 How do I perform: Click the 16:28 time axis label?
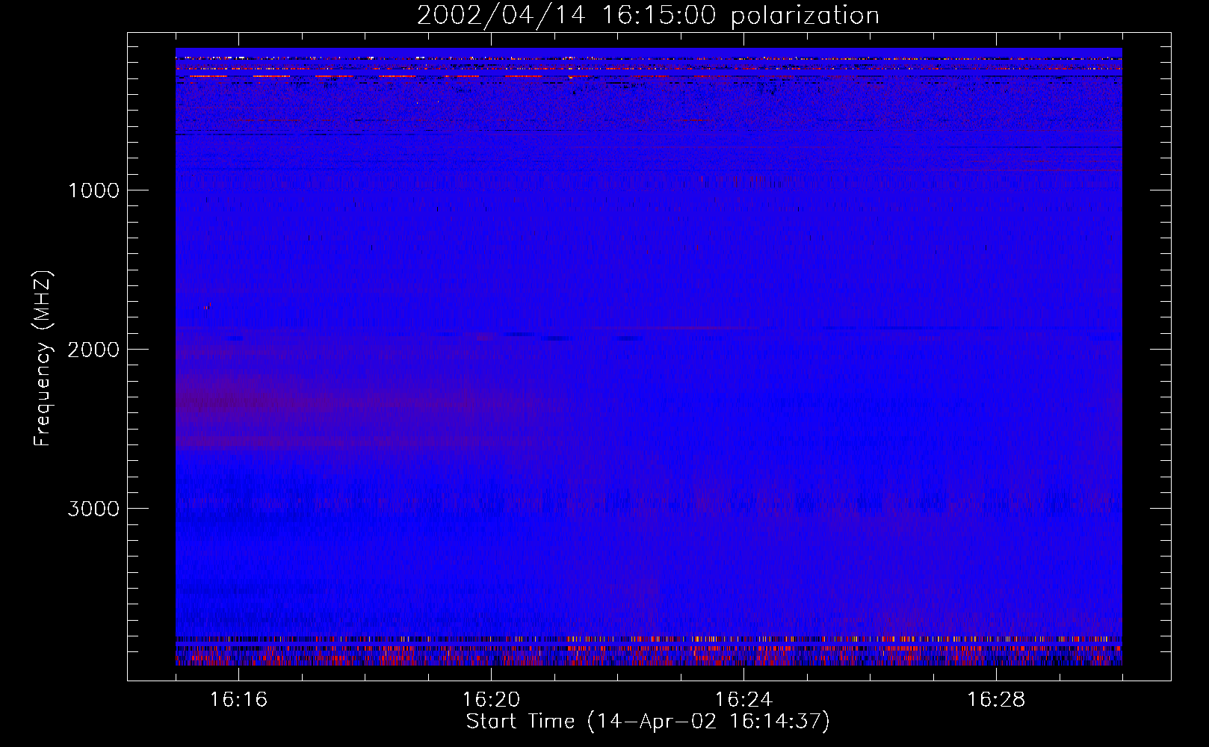click(x=996, y=699)
